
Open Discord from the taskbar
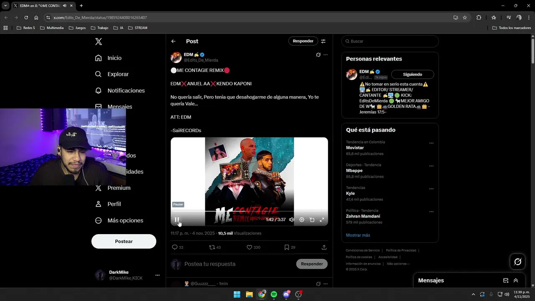coord(286,294)
